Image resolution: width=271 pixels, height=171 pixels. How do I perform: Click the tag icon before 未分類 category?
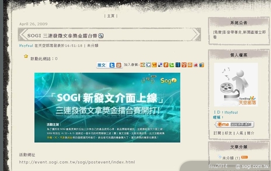pyautogui.click(x=220, y=157)
